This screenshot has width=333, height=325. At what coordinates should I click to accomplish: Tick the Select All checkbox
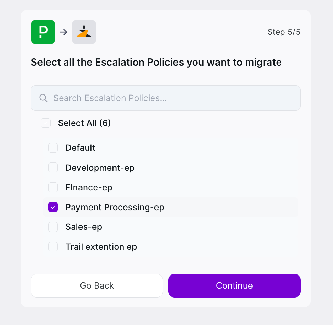point(46,123)
